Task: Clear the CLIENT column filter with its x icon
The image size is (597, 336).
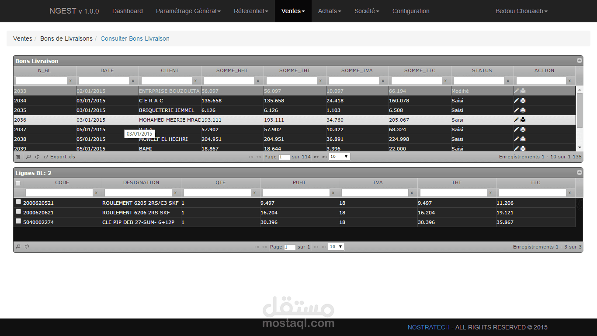Action: point(195,80)
